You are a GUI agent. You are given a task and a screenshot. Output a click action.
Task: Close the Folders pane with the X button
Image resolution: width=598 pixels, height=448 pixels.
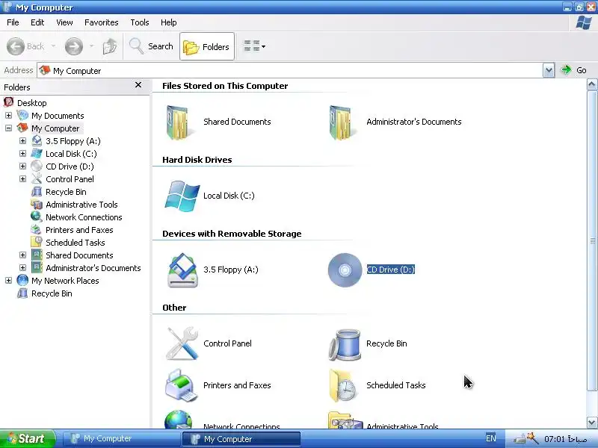pyautogui.click(x=138, y=85)
